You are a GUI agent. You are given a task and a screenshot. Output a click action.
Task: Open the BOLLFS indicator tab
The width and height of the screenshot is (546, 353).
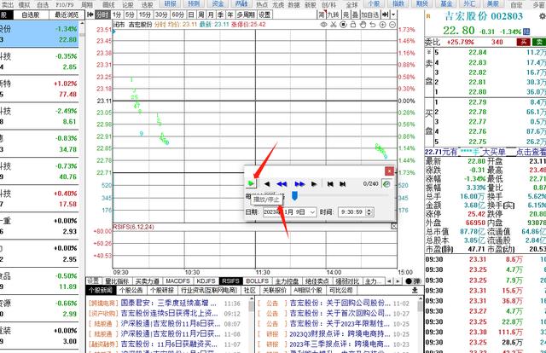coord(257,281)
